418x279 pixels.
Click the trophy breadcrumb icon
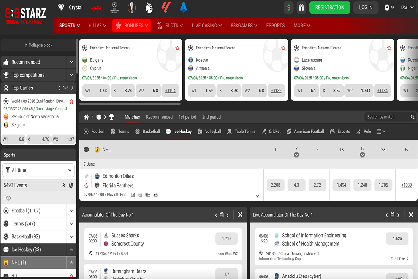[x=111, y=117]
